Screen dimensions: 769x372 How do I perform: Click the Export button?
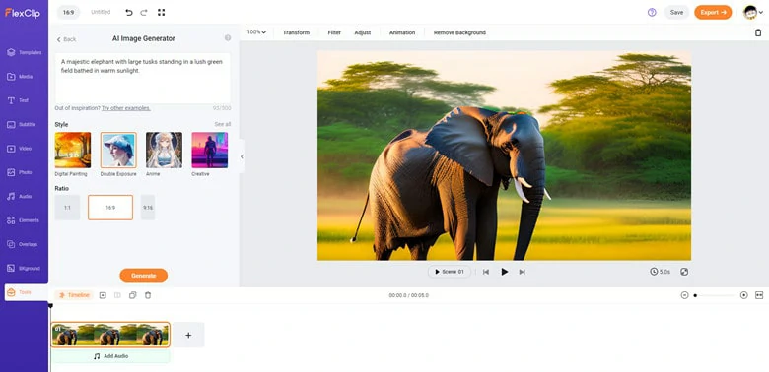[713, 12]
